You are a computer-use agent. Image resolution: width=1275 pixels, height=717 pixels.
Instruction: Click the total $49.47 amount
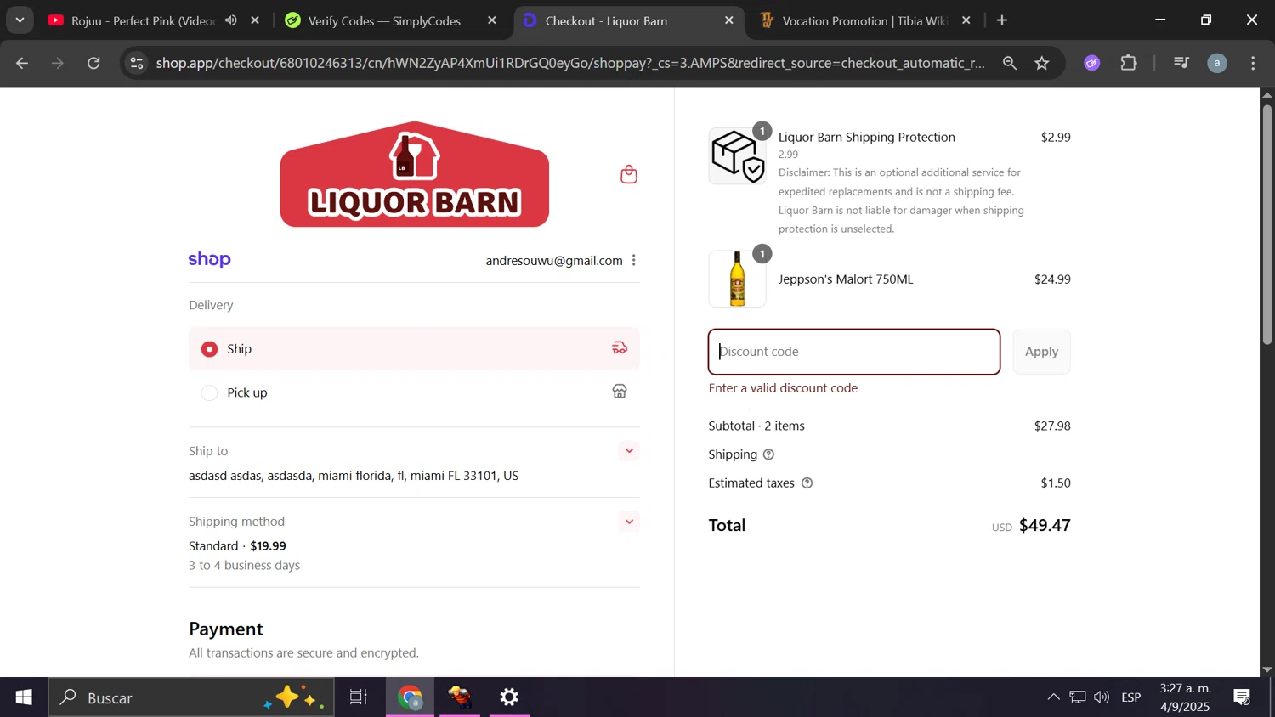pyautogui.click(x=1045, y=525)
